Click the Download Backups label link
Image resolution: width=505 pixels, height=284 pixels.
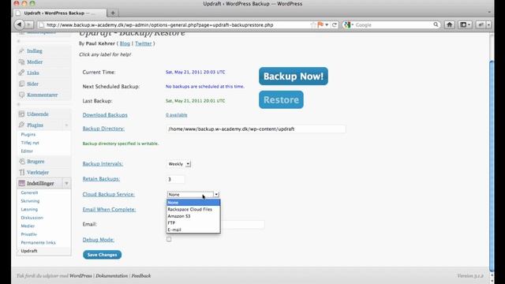(x=105, y=115)
